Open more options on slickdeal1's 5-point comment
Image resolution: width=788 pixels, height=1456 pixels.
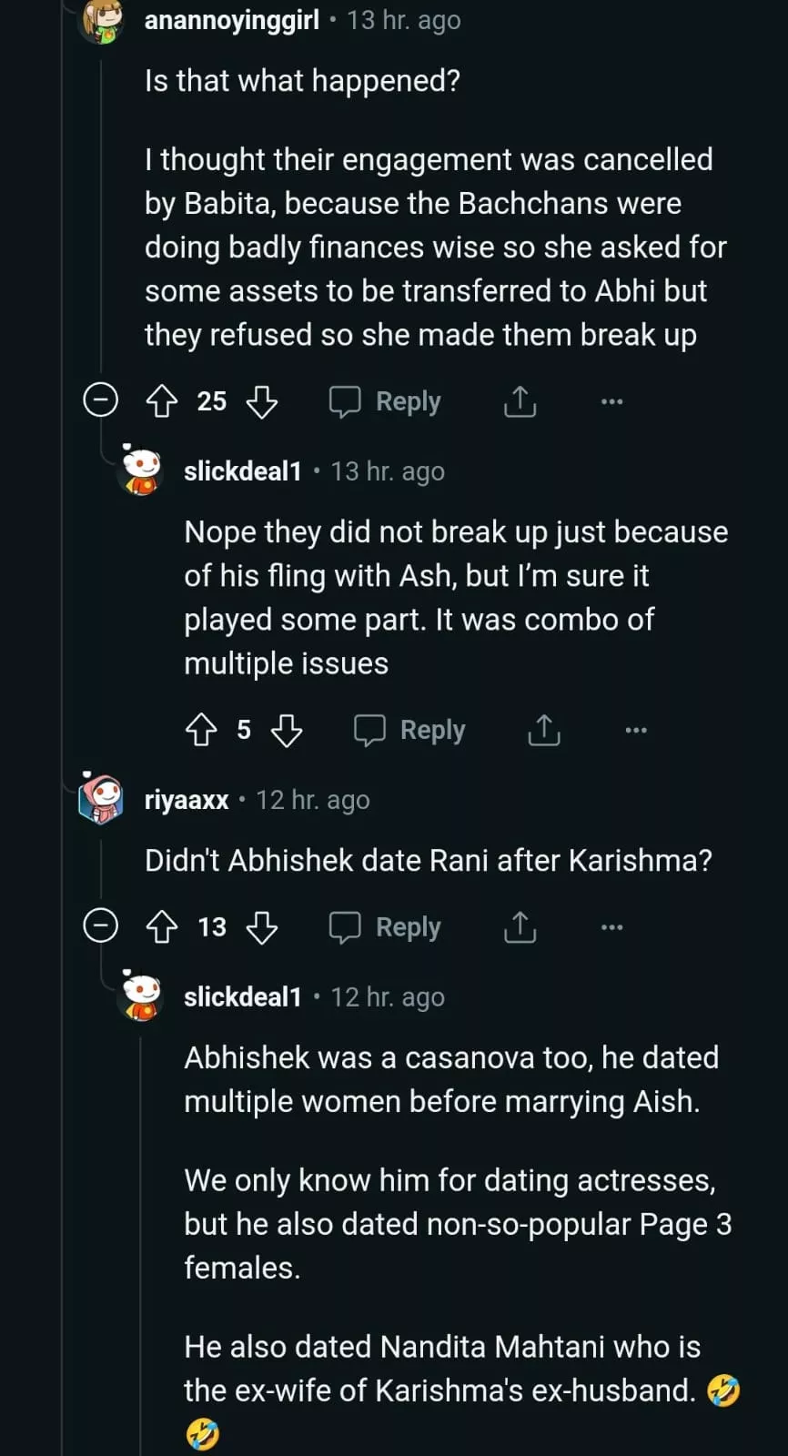coord(636,730)
